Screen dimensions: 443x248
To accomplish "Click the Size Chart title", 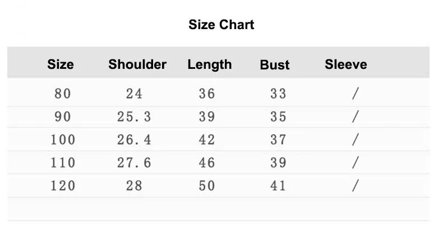I will click(x=221, y=25).
